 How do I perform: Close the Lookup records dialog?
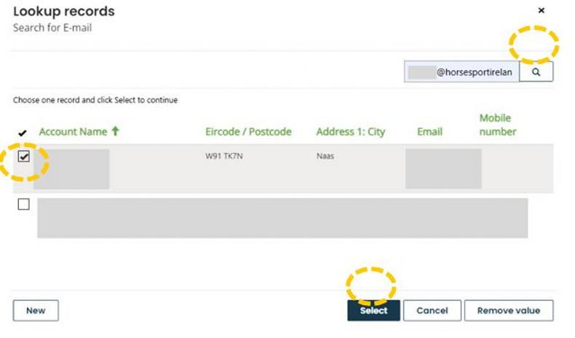click(x=541, y=11)
